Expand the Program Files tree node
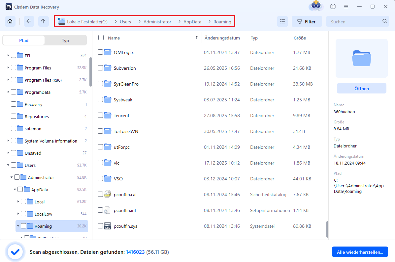Viewport: 395px width, 262px height. [8, 68]
